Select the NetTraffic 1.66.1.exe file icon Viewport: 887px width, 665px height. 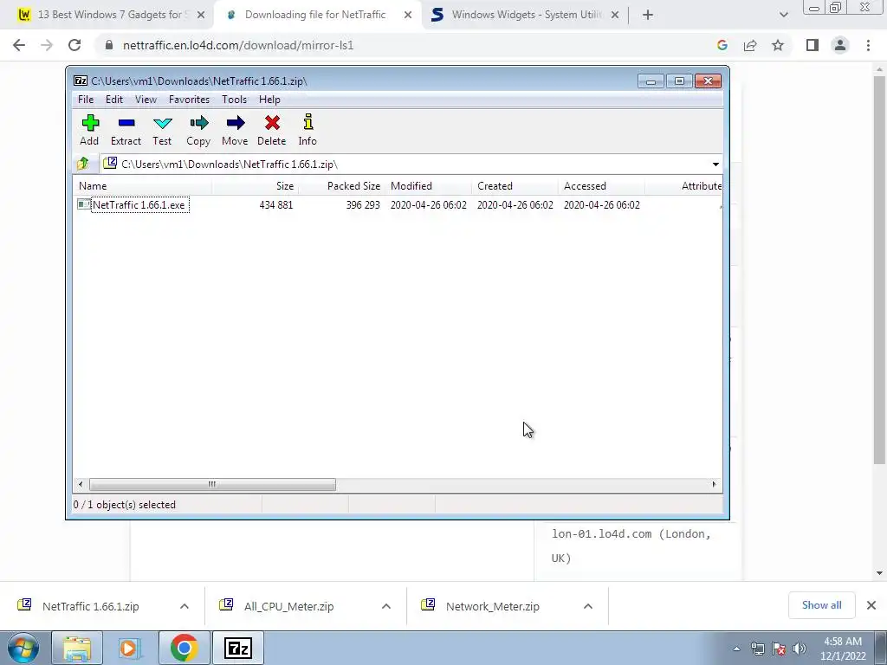[84, 204]
